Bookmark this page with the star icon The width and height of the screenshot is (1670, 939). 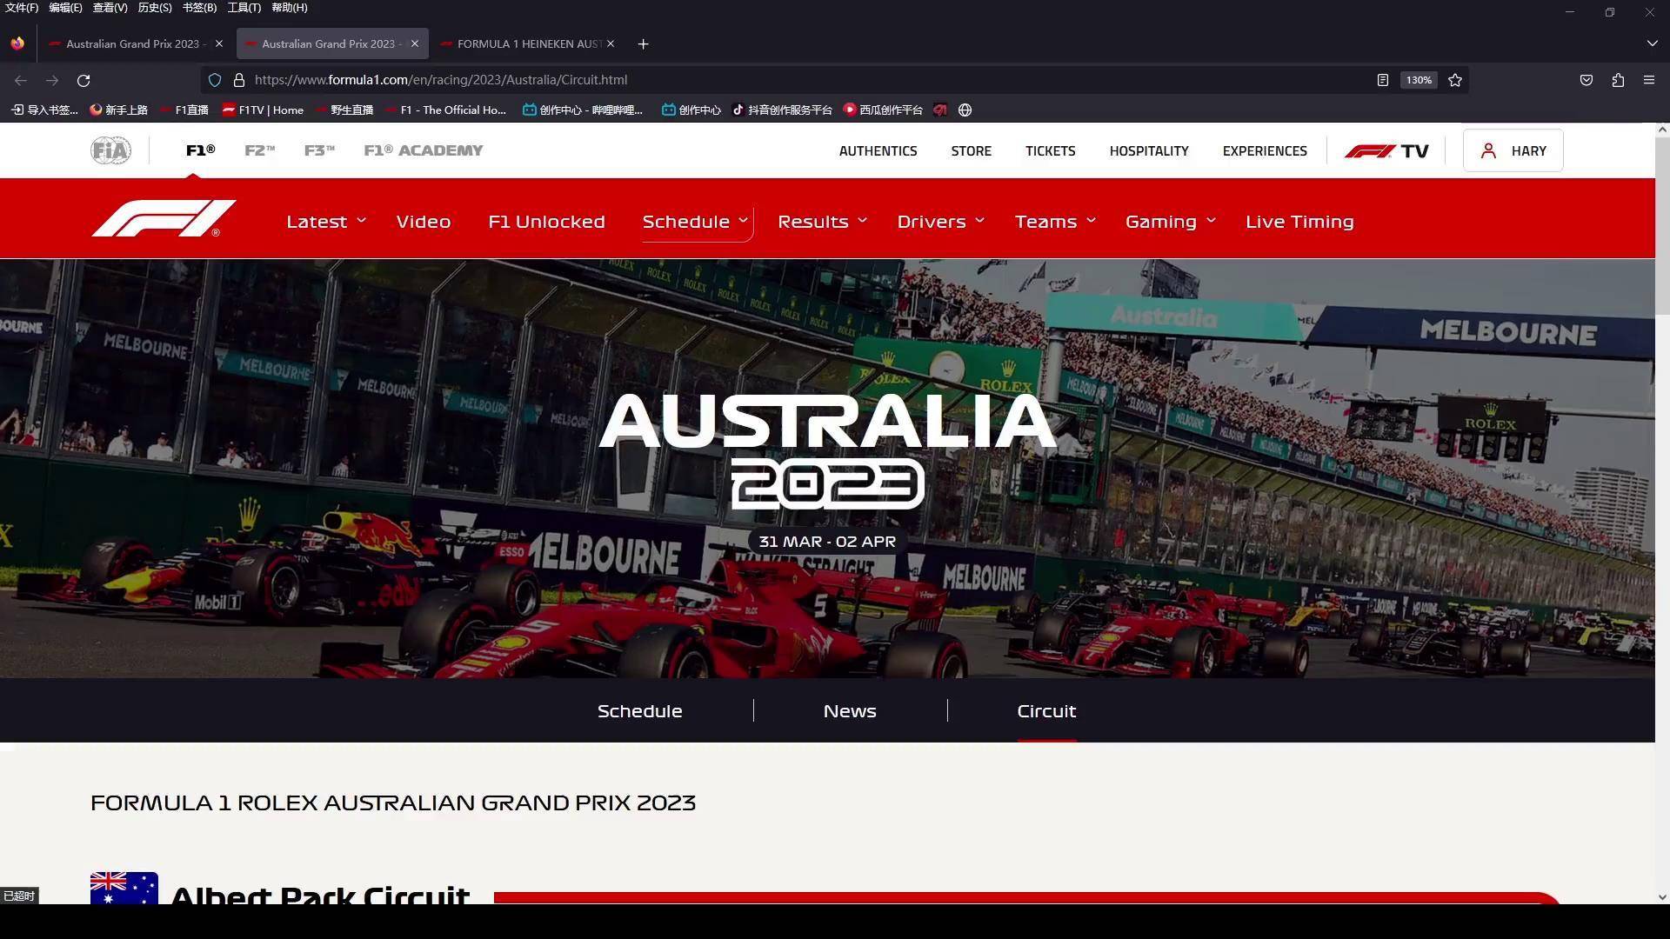(x=1455, y=80)
